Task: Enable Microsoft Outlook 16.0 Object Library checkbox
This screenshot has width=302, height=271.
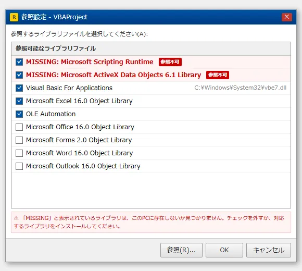Action: tap(19, 166)
